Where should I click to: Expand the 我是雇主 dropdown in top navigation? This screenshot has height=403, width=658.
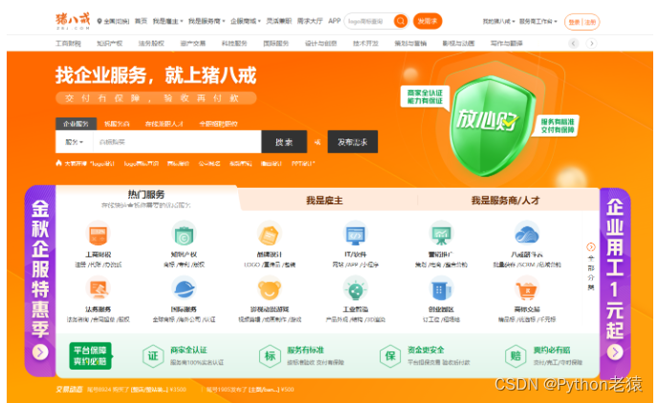pyautogui.click(x=168, y=21)
